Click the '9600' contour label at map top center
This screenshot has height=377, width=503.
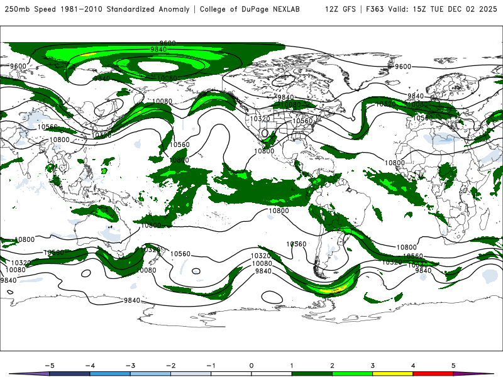[167, 43]
